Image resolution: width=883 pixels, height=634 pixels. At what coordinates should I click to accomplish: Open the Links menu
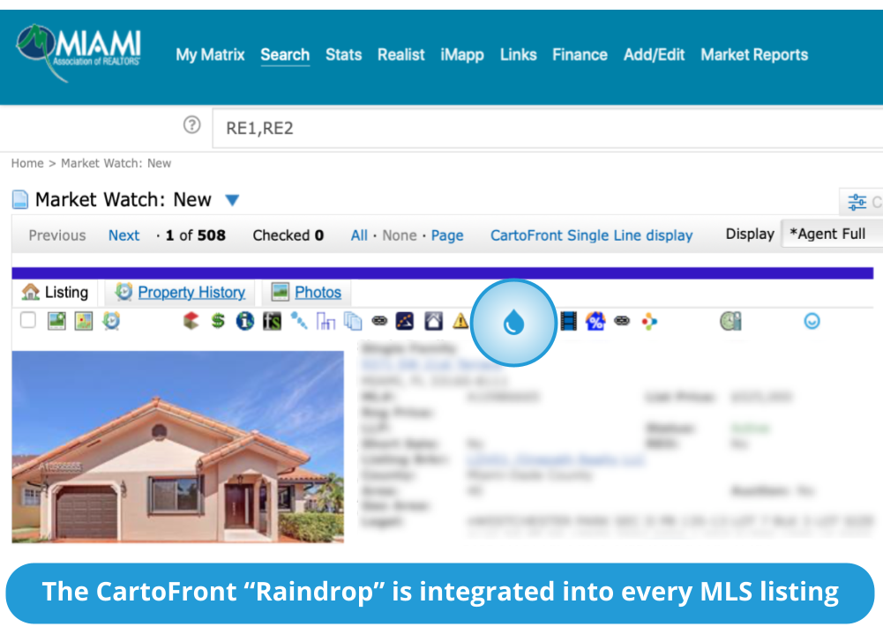coord(518,55)
